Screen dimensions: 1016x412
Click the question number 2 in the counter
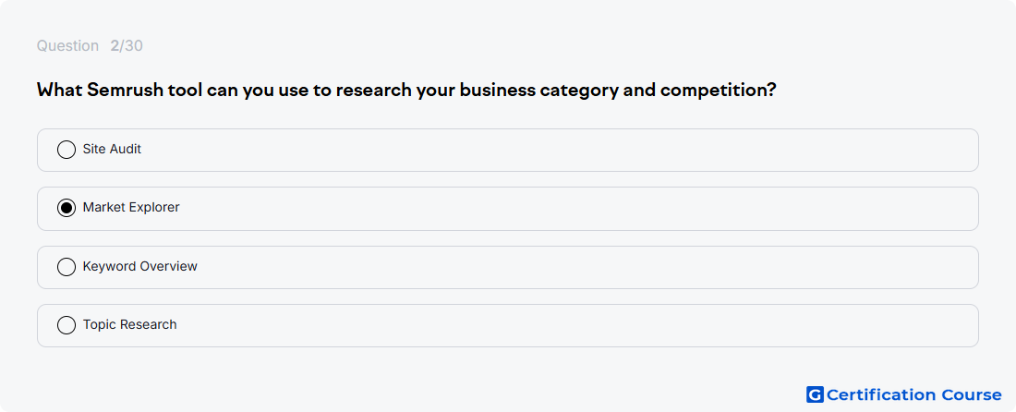115,46
